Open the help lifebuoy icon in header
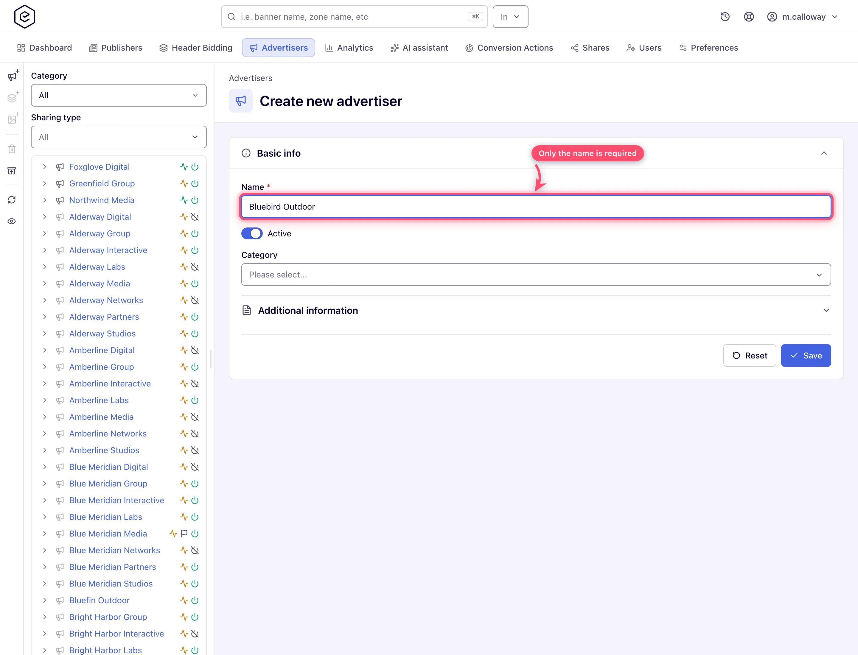 [749, 17]
